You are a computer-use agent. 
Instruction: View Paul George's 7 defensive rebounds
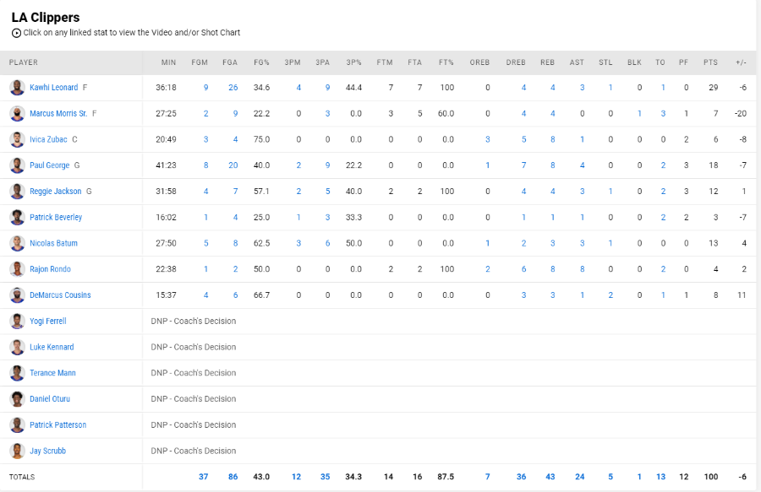(x=523, y=165)
